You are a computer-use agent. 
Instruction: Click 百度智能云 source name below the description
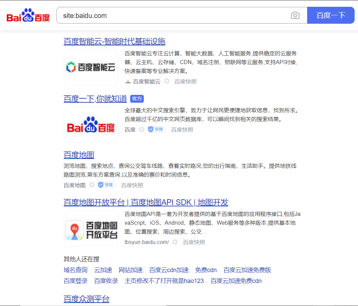(x=147, y=81)
